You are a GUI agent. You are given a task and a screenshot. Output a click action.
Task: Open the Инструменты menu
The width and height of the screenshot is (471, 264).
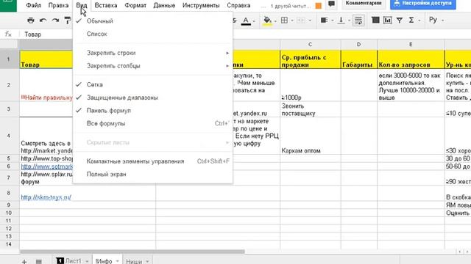coord(201,5)
